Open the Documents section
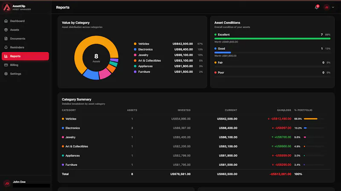 coord(25,38)
